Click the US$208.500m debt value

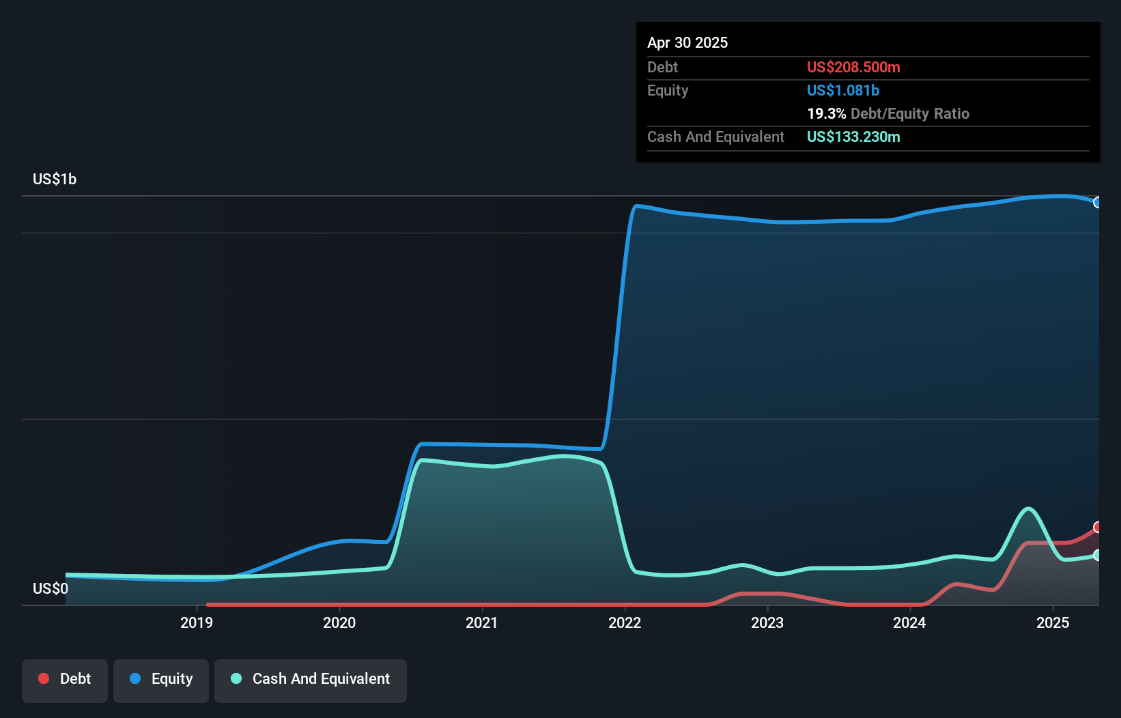853,67
